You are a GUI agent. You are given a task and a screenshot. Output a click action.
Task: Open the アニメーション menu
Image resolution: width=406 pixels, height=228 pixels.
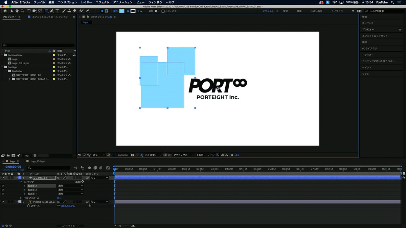[x=123, y=2]
